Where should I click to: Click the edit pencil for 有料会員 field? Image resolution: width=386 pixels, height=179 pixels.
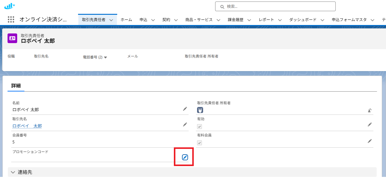[369, 141]
